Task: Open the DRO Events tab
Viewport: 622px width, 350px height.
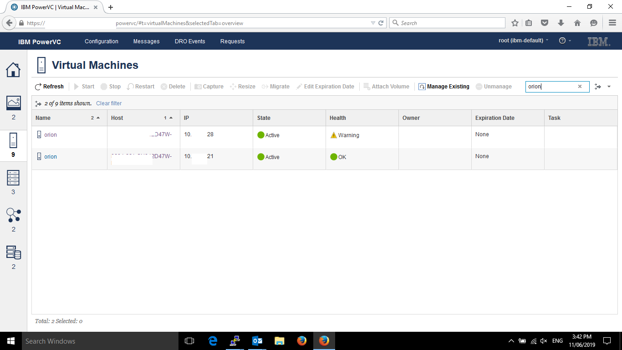Action: (x=190, y=41)
